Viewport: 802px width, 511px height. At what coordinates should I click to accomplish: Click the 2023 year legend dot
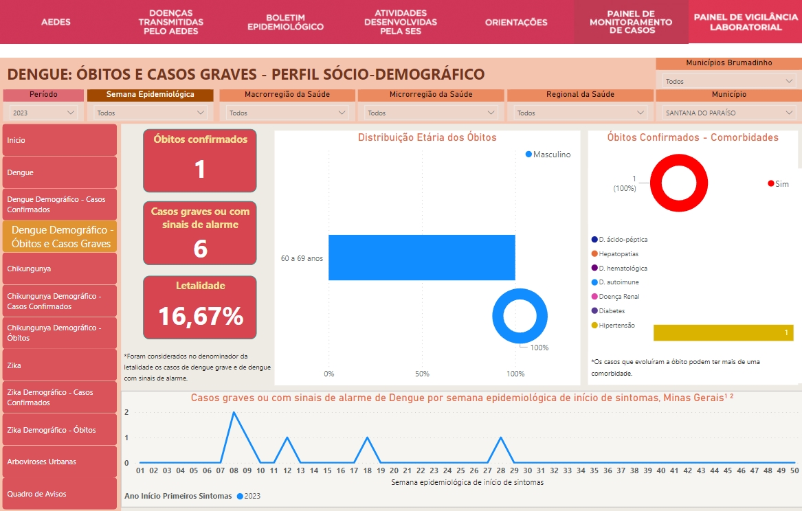(240, 495)
